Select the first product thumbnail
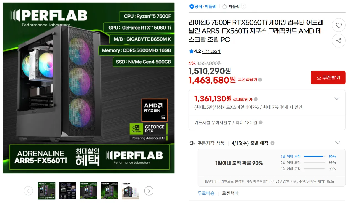Screen dimensions: 354x203 (46, 191)
